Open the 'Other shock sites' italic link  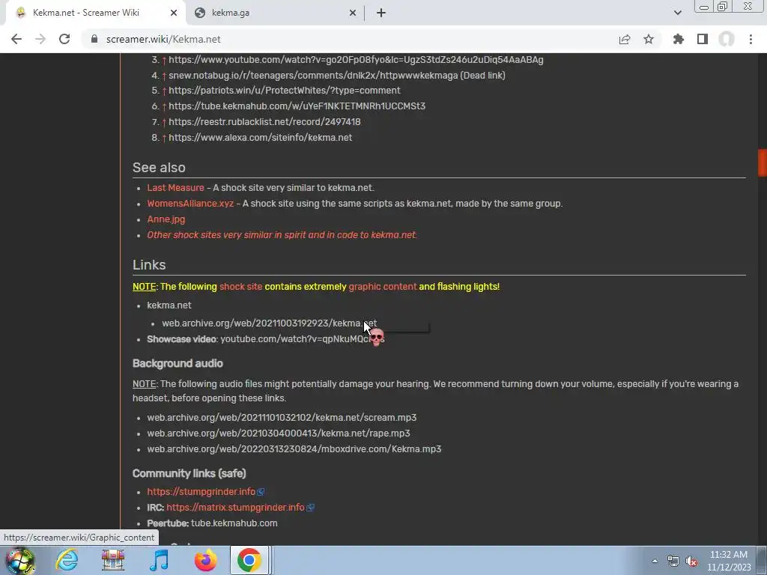(282, 234)
